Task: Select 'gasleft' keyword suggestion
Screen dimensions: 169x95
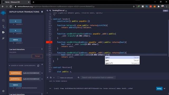Action: [x=122, y=63]
